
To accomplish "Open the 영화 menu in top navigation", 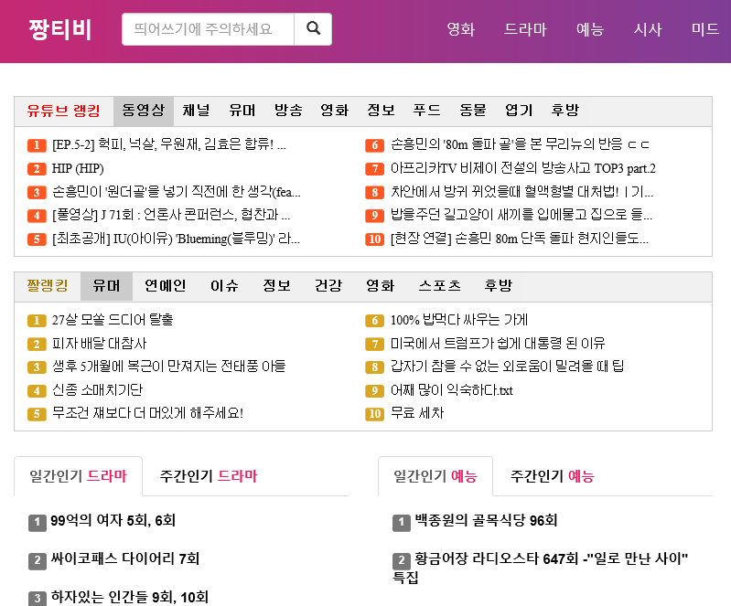I will click(x=460, y=29).
